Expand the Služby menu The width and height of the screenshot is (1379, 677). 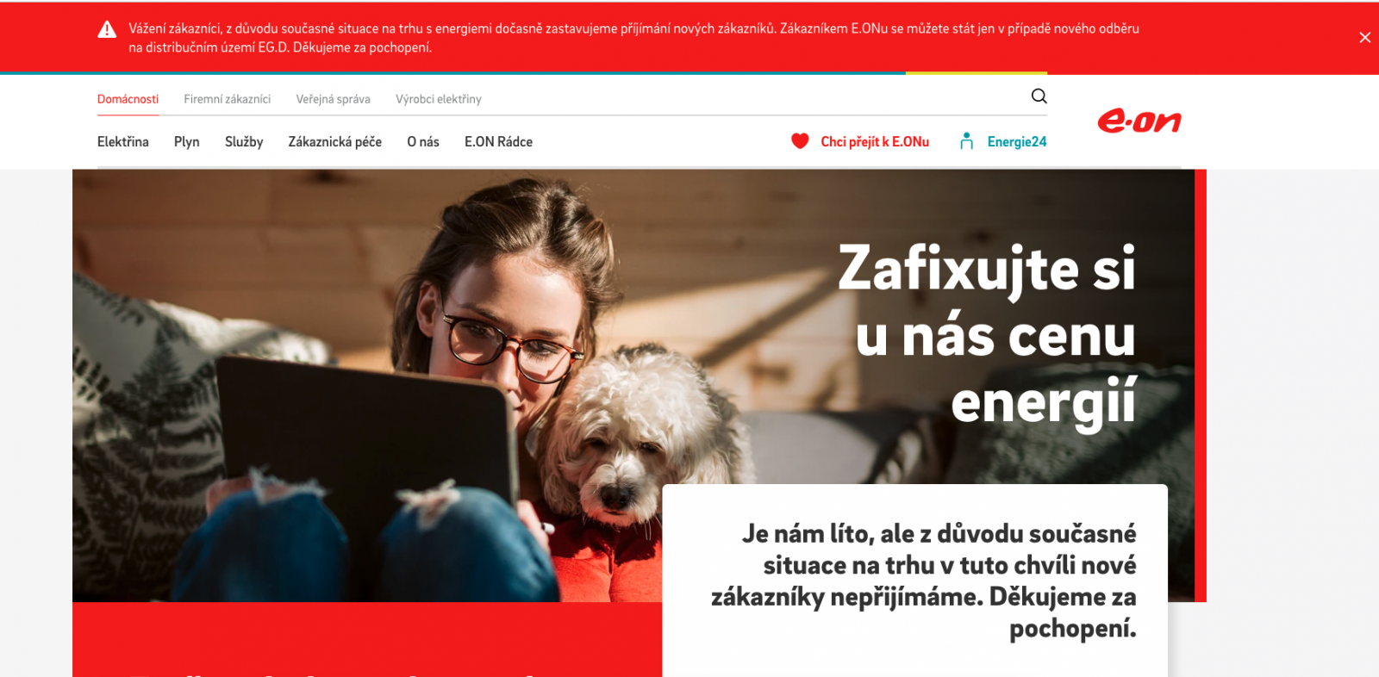pyautogui.click(x=244, y=141)
